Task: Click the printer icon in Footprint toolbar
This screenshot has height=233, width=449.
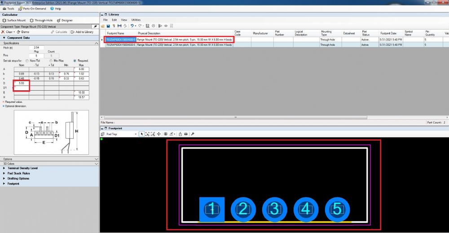Action: 185,134
